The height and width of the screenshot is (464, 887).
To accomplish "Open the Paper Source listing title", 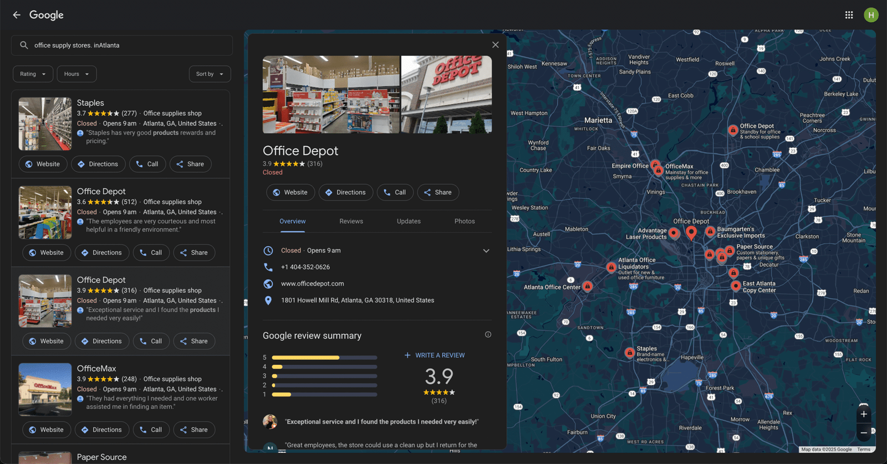I will 101,457.
